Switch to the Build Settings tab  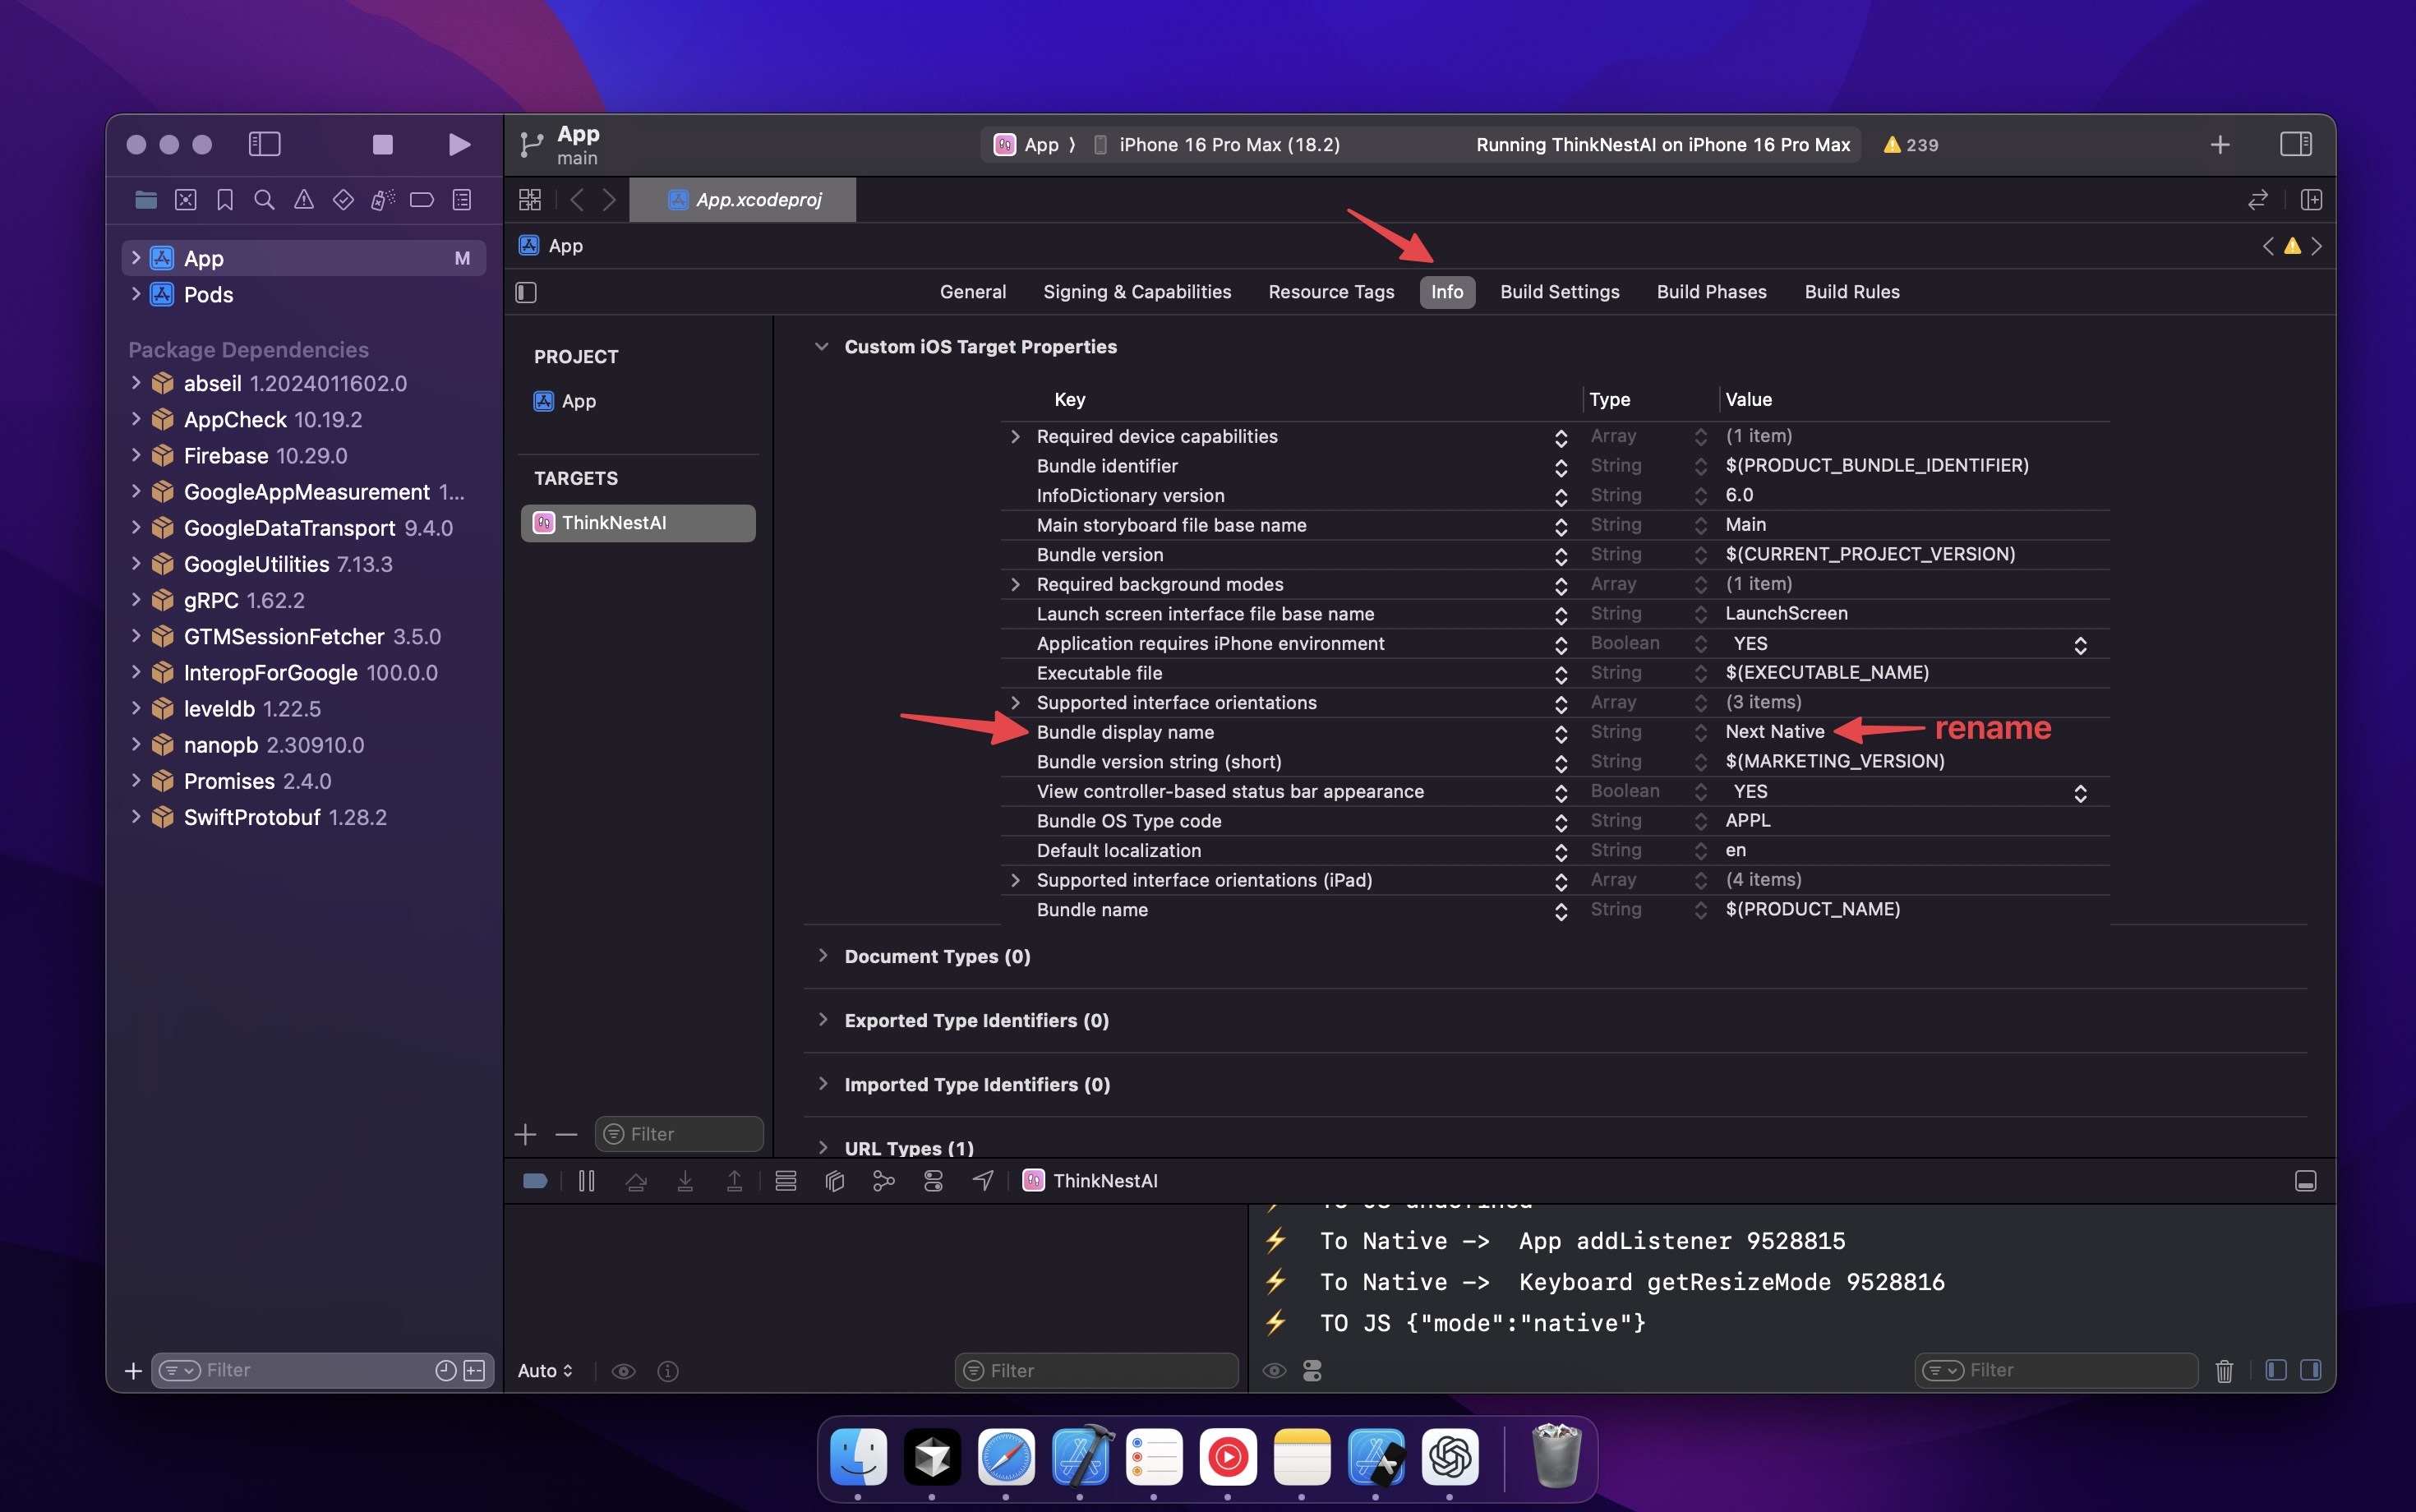(x=1559, y=292)
